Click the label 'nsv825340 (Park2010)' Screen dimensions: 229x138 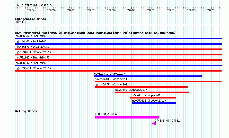click(31, 63)
